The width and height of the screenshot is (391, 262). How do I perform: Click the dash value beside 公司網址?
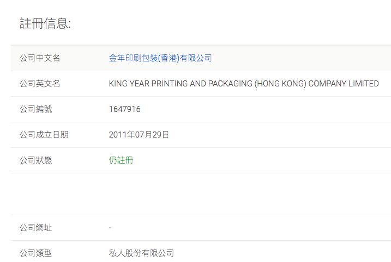tap(110, 228)
